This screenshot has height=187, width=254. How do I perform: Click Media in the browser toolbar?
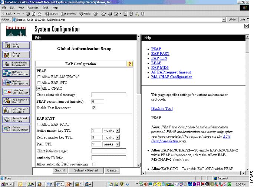85,14
